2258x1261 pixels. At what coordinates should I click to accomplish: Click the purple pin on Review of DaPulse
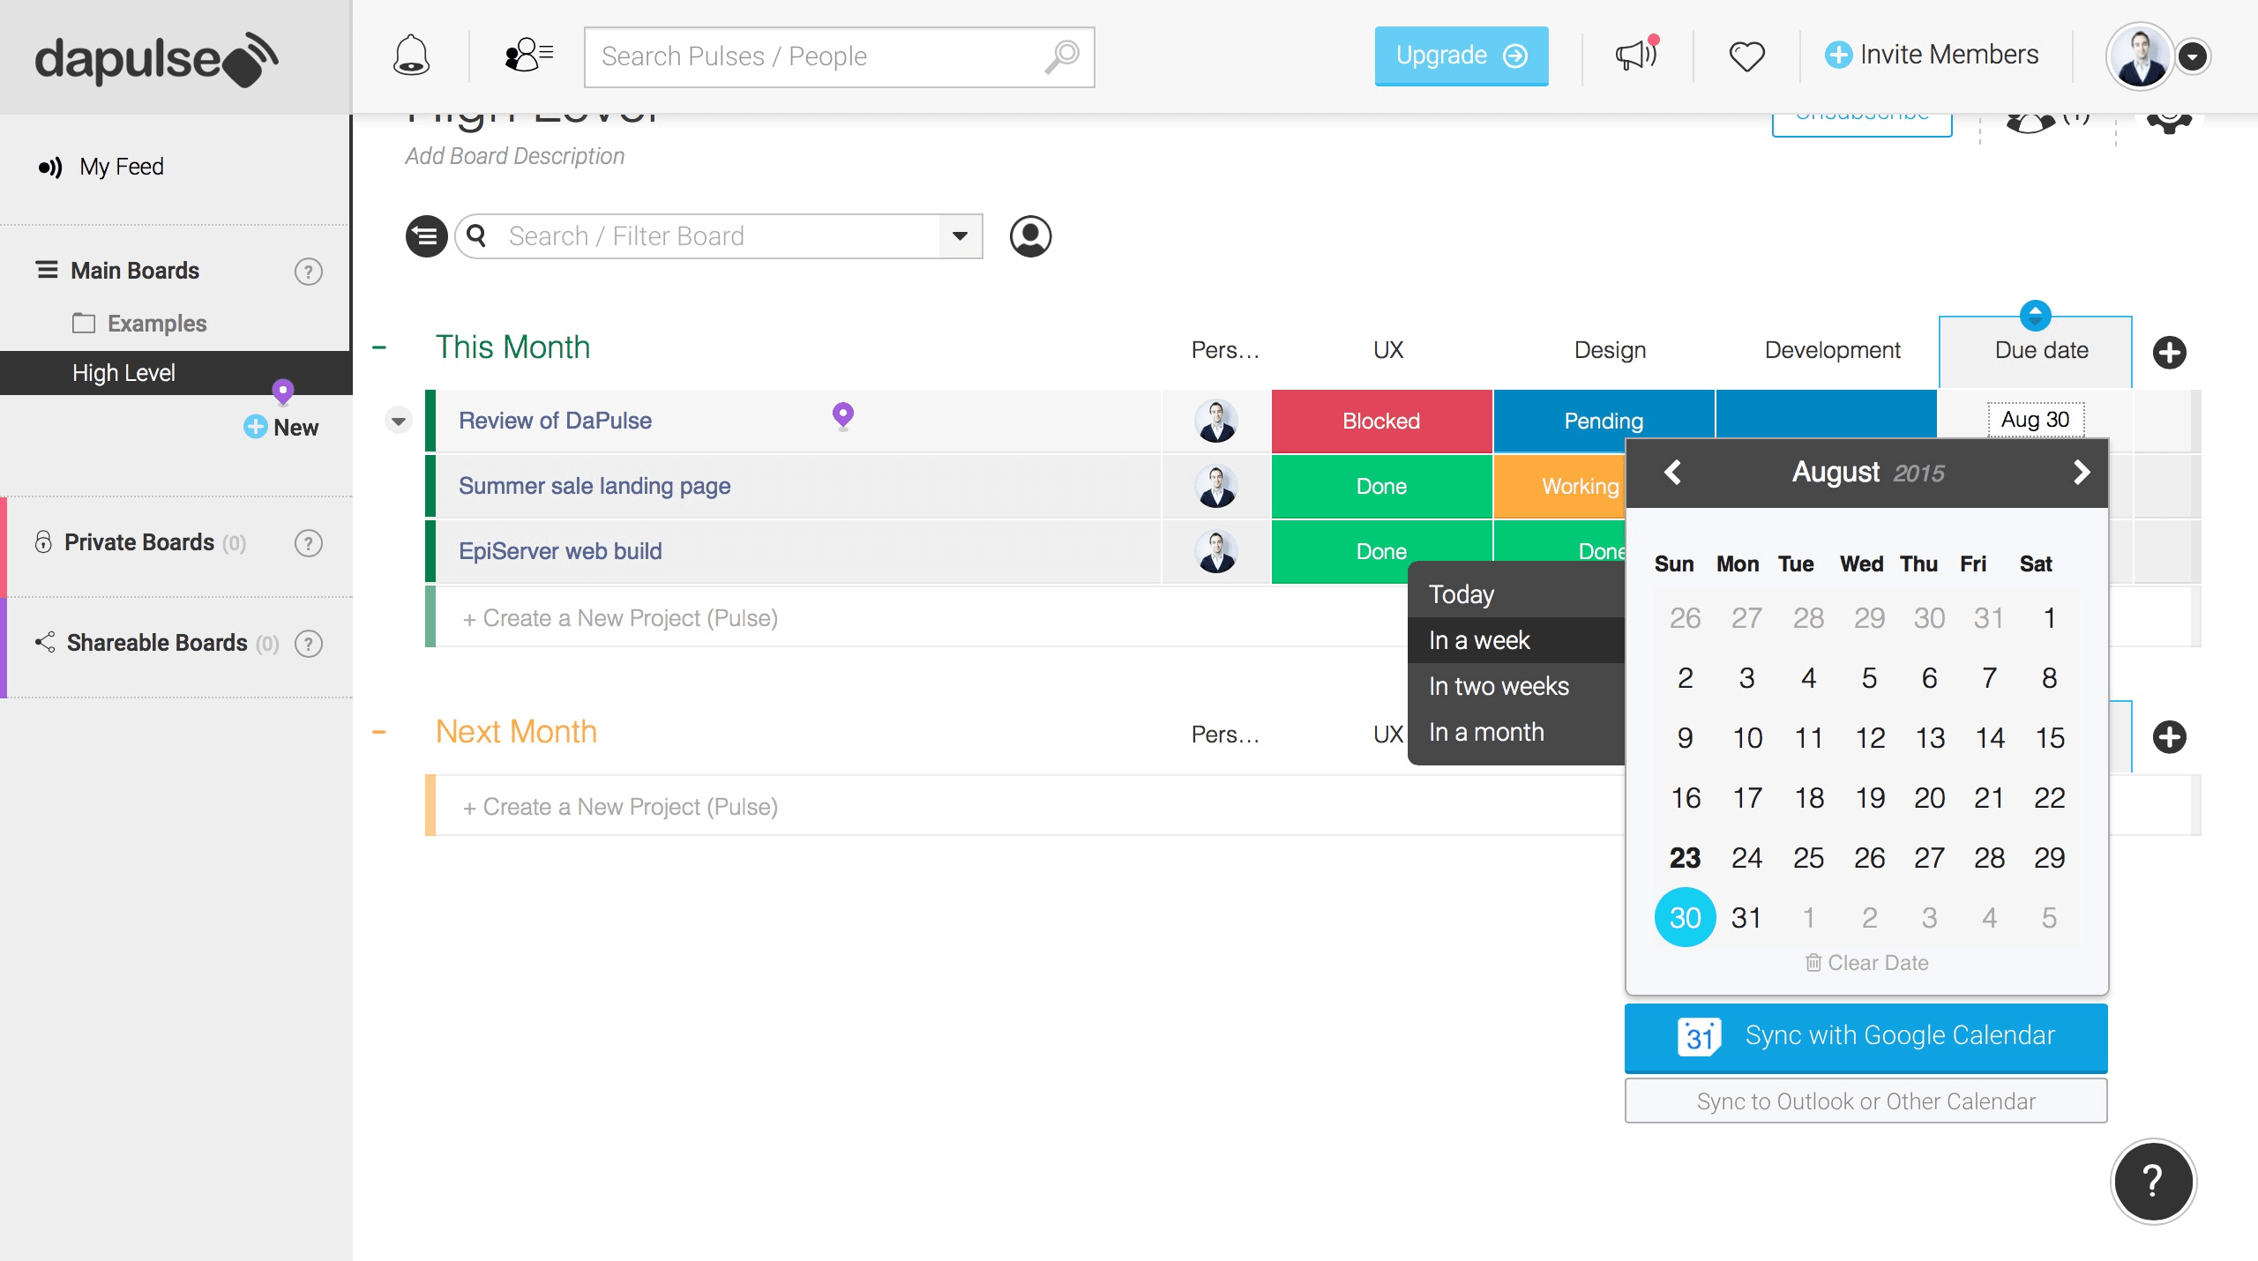pos(843,414)
